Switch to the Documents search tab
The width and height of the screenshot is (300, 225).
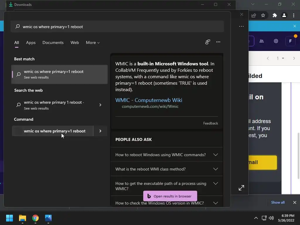(53, 43)
